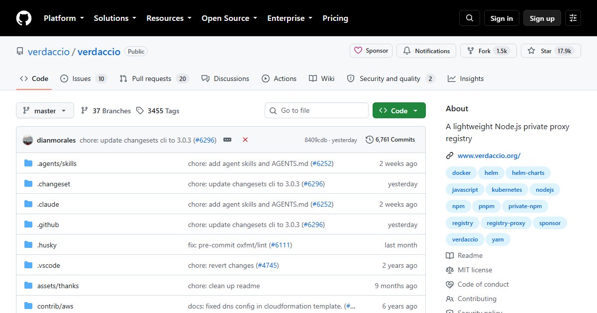Select the Code tab
The image size is (597, 313).
(x=34, y=78)
